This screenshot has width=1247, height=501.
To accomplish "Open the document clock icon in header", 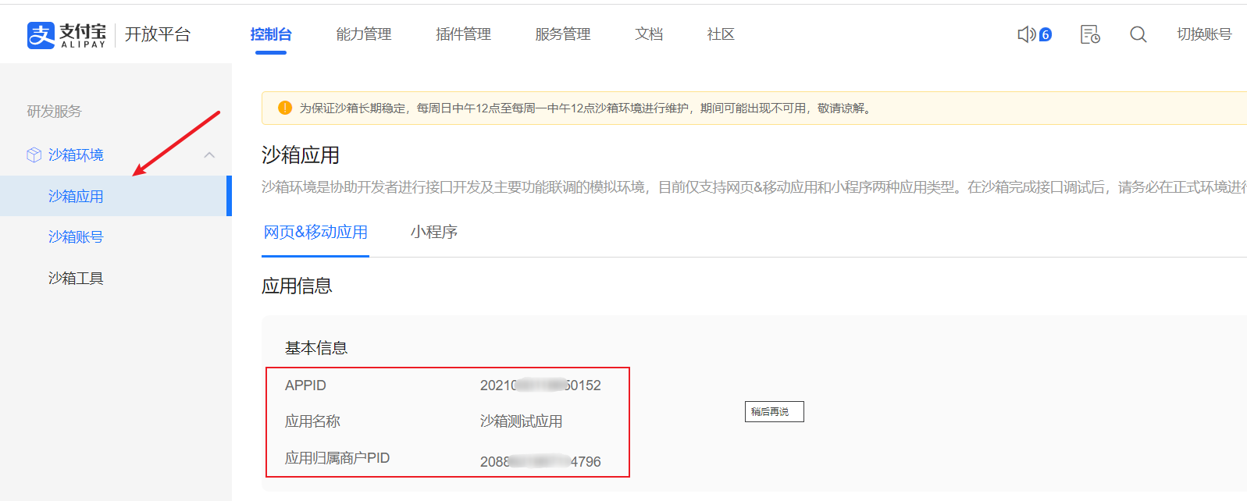I will (1090, 34).
